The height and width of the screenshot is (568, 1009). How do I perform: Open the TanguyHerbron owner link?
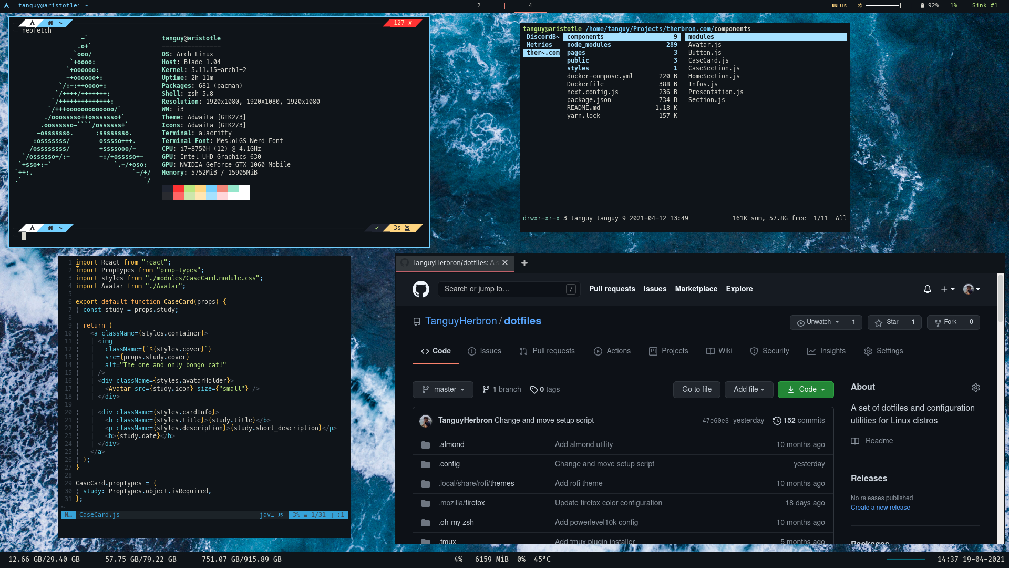pyautogui.click(x=461, y=321)
